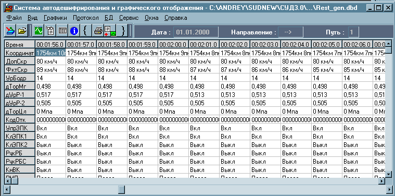Click the 00:02:06.0 column header
The width and height of the screenshot is (395, 196).
[358, 44]
